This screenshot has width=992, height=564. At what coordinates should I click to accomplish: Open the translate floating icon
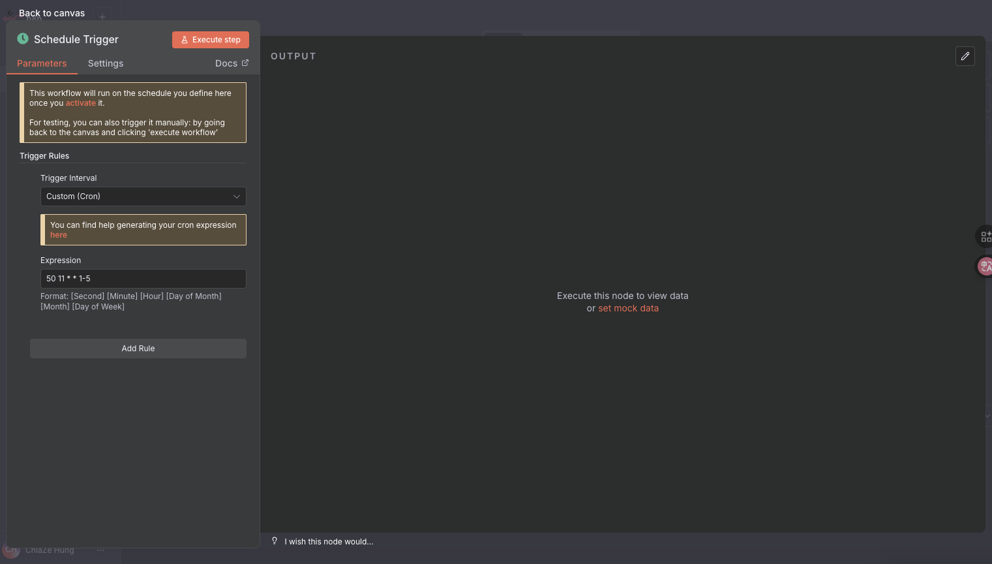click(985, 266)
